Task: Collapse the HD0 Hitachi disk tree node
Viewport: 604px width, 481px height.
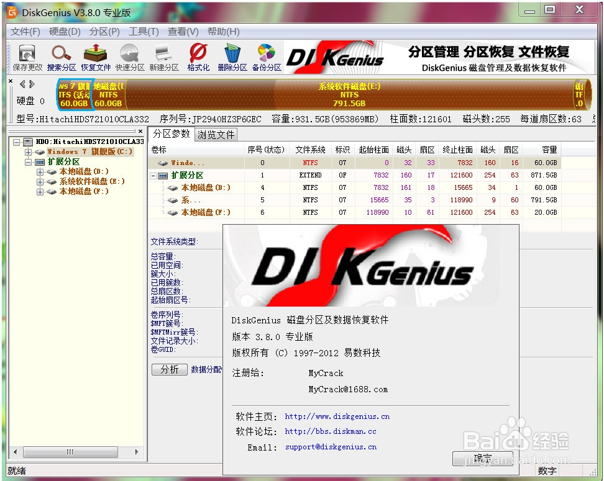Action: coord(16,142)
